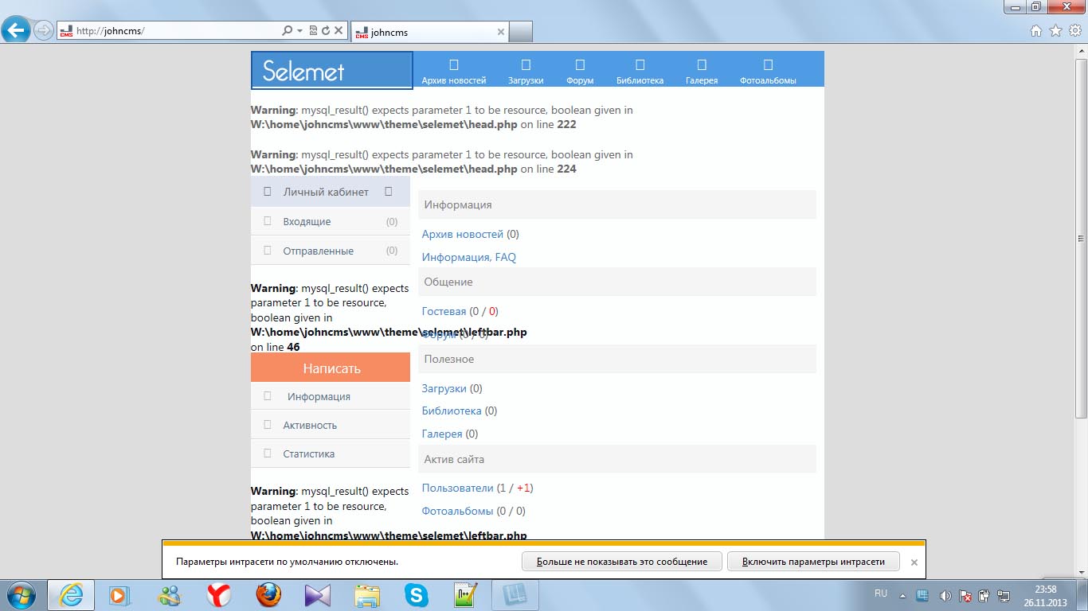Open the browser Tools gear icon
Screen dimensions: 1088x611
point(1074,31)
